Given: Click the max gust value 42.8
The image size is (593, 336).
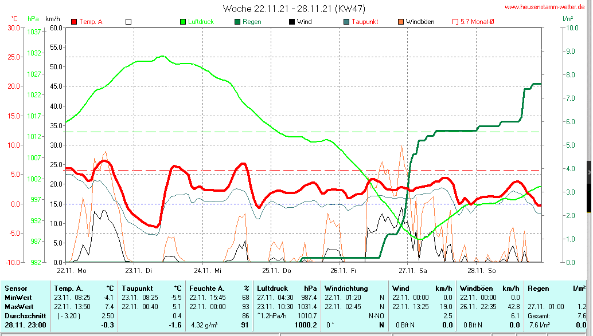Looking at the screenshot, I should [514, 307].
